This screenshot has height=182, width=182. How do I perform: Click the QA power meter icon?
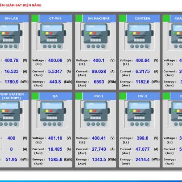(52, 114)
